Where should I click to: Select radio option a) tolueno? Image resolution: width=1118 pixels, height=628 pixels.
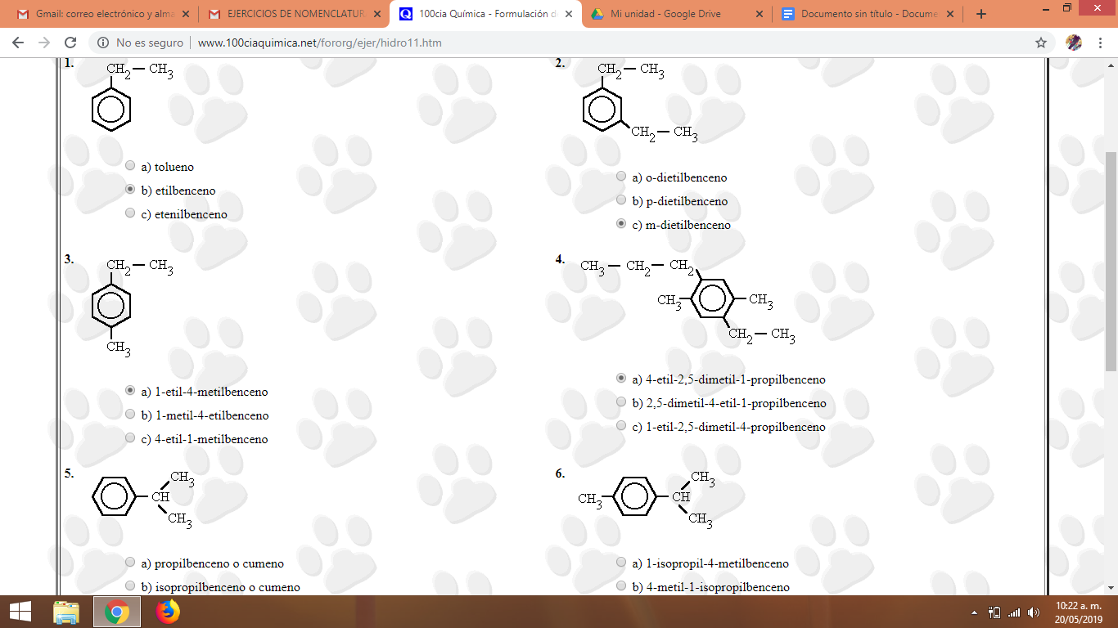tap(130, 165)
